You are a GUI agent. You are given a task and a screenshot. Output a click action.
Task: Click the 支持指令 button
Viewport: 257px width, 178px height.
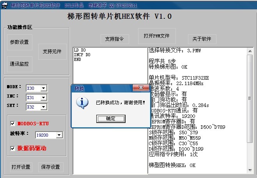click(x=115, y=39)
